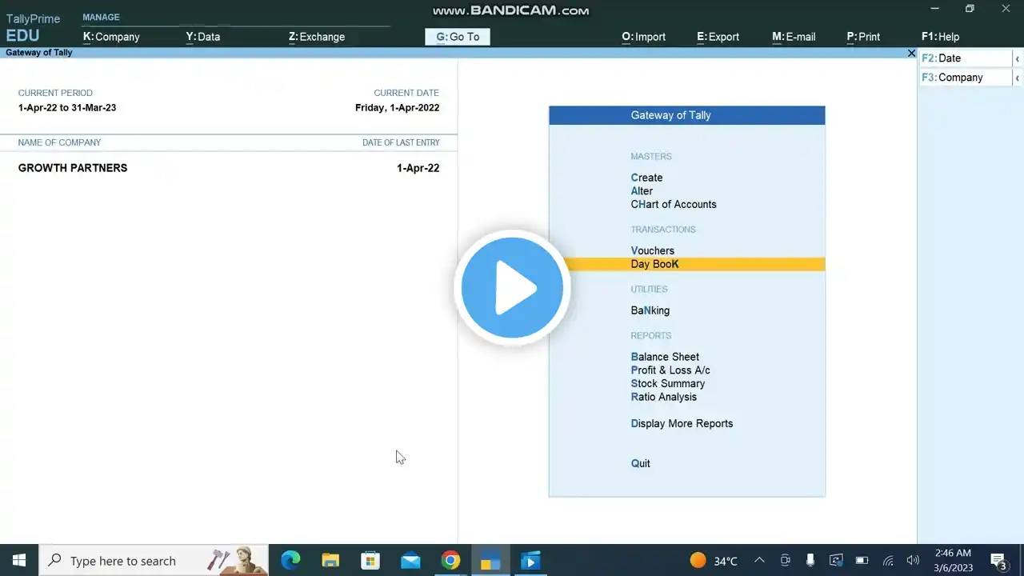Click the F2: Date button
Viewport: 1024px width, 576px height.
tap(966, 58)
